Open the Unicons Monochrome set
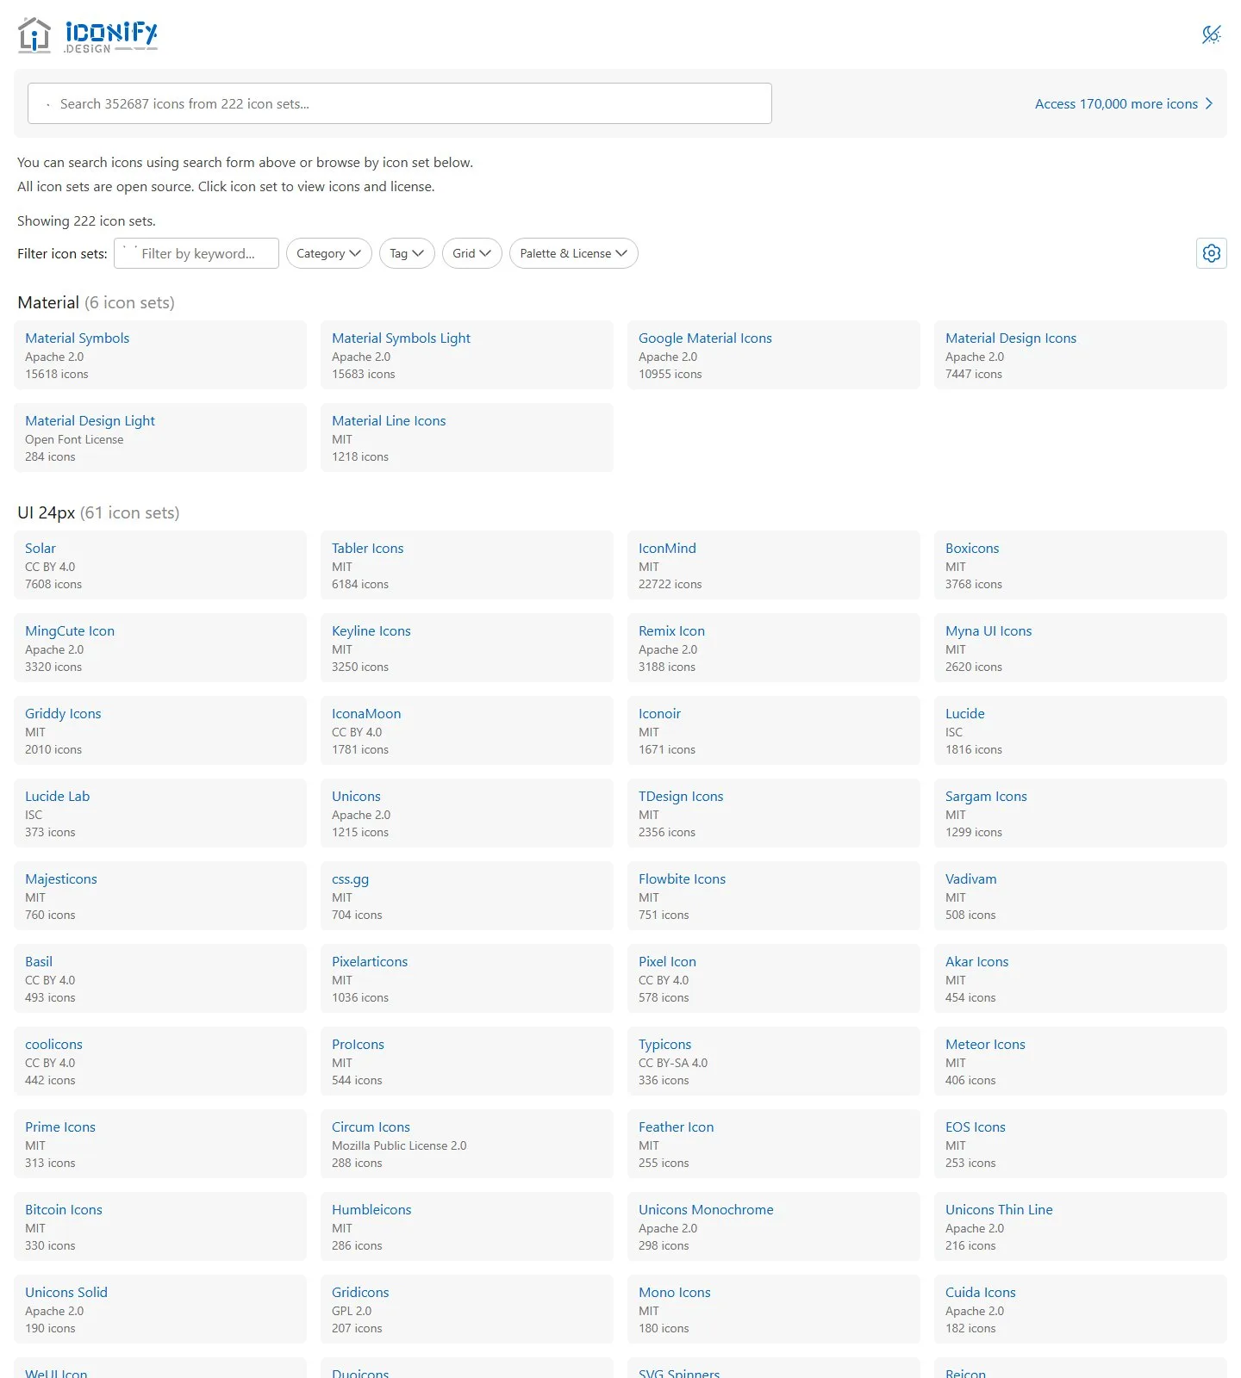 click(x=774, y=1226)
